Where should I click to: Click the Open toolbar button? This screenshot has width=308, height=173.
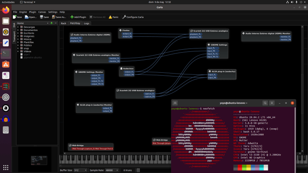pyautogui.click(x=30, y=17)
